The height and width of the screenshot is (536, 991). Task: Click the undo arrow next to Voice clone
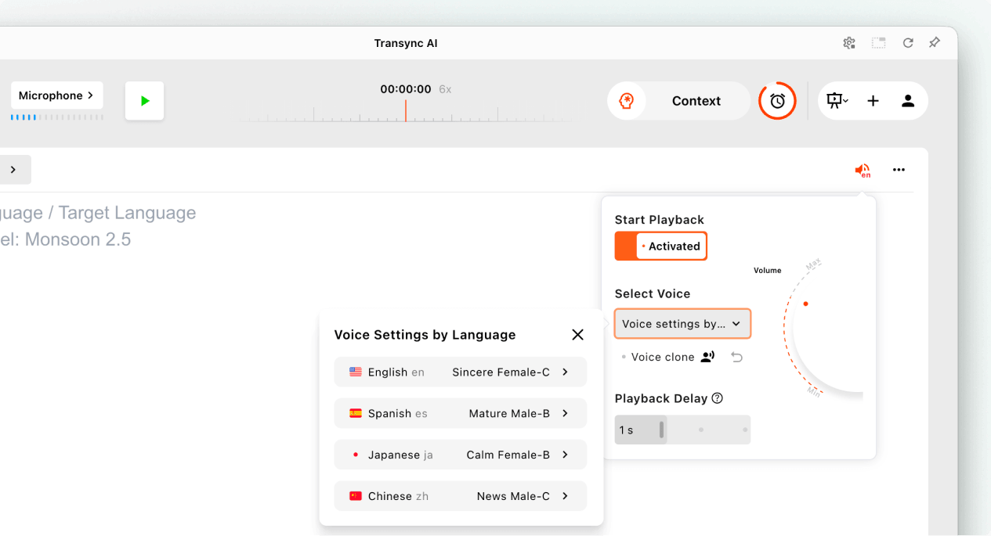coord(736,357)
